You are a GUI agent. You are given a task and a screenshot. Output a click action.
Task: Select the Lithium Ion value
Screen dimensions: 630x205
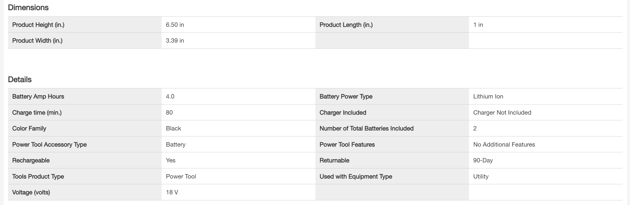[x=488, y=96]
